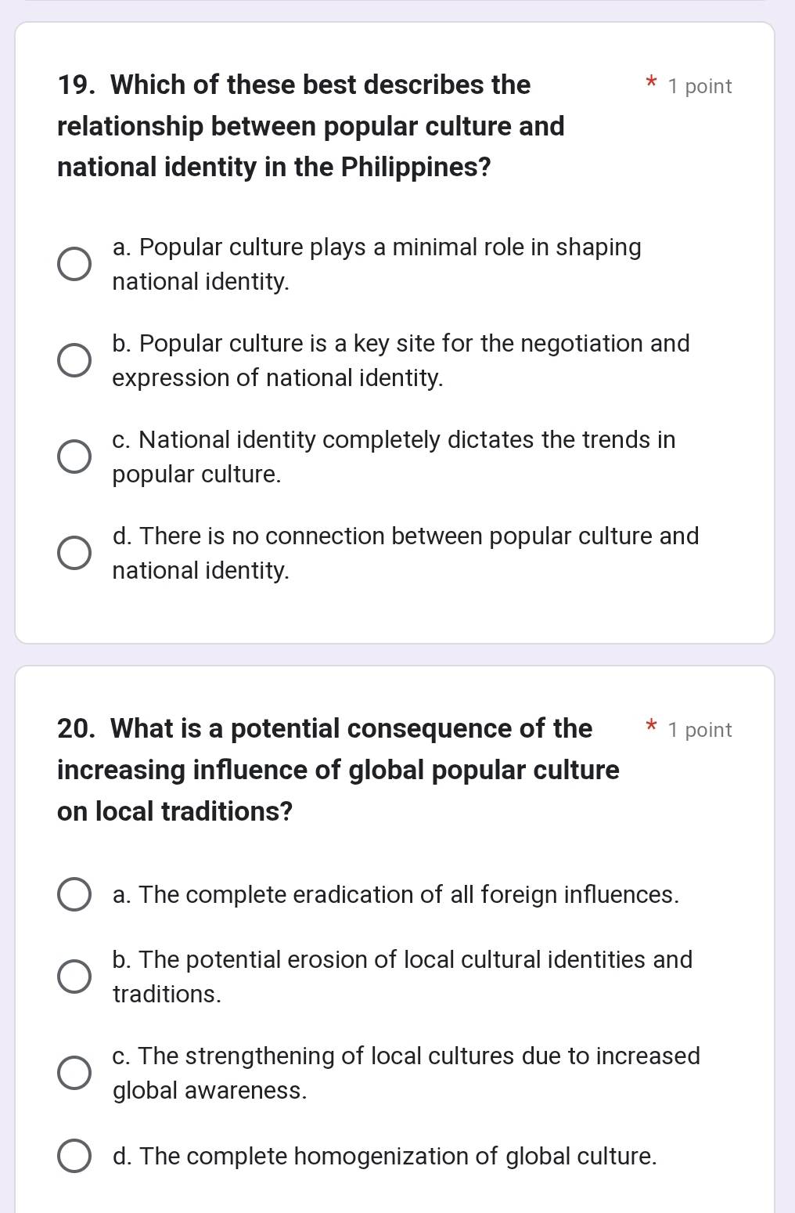Click the '1 point' label on question 20
Image resolution: width=795 pixels, height=1213 pixels.
click(x=700, y=730)
